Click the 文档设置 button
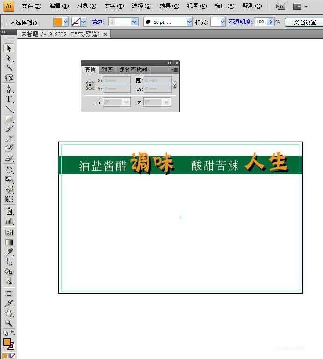The image size is (323, 359). point(305,22)
